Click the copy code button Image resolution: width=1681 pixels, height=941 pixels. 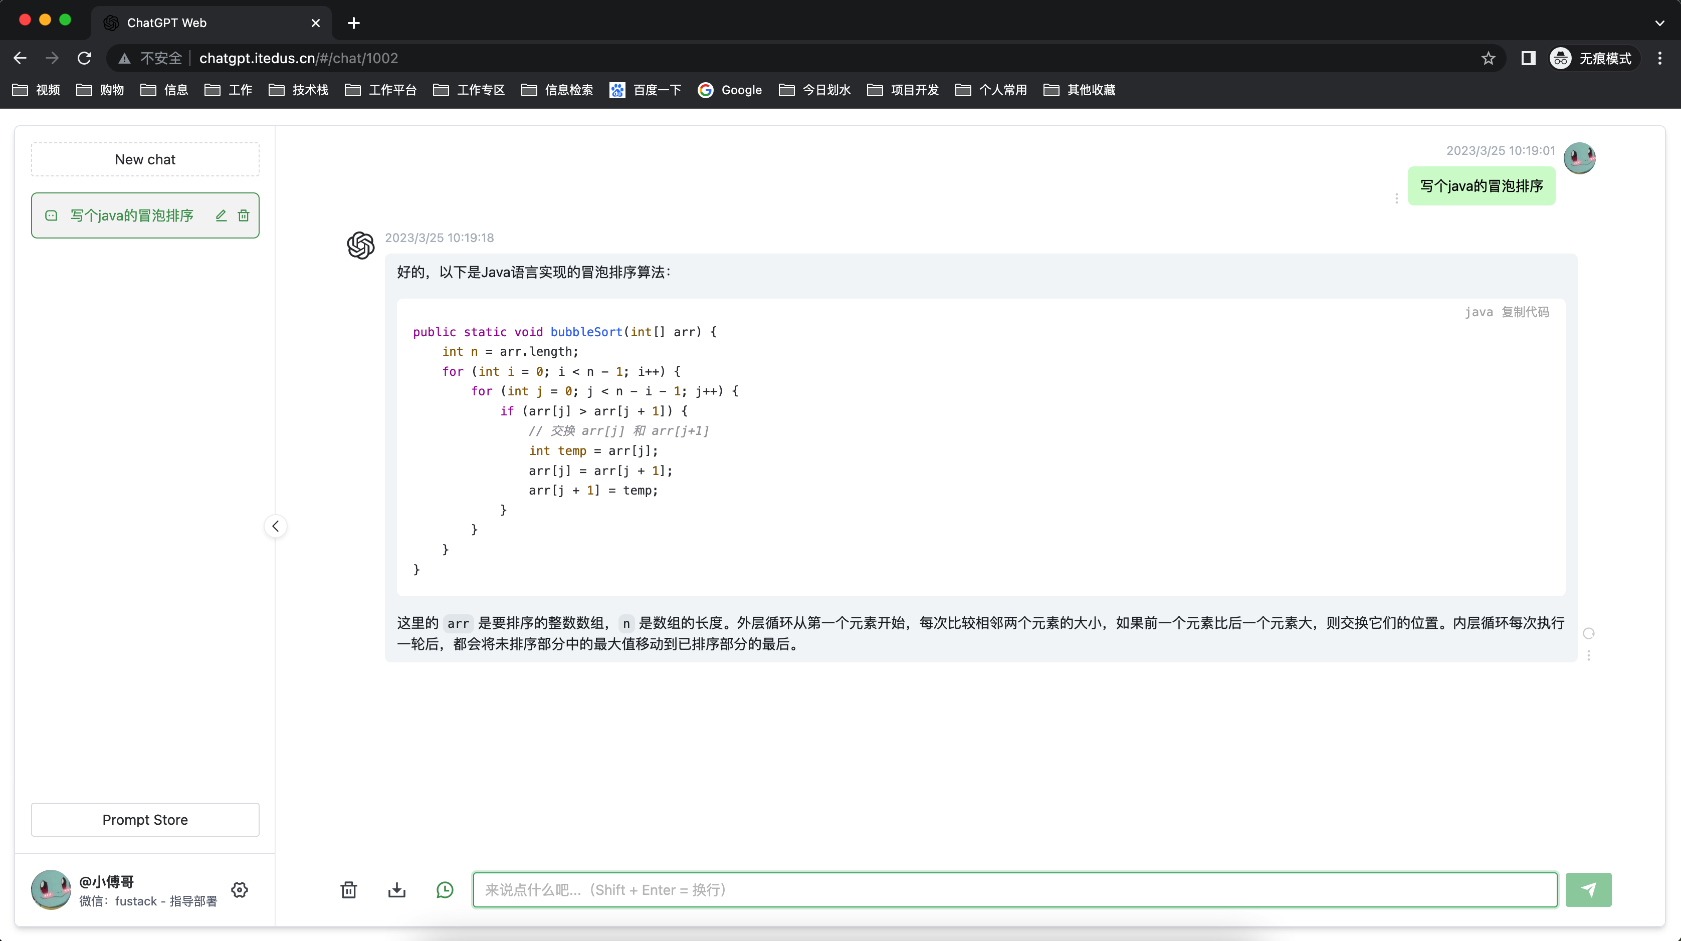point(1526,312)
